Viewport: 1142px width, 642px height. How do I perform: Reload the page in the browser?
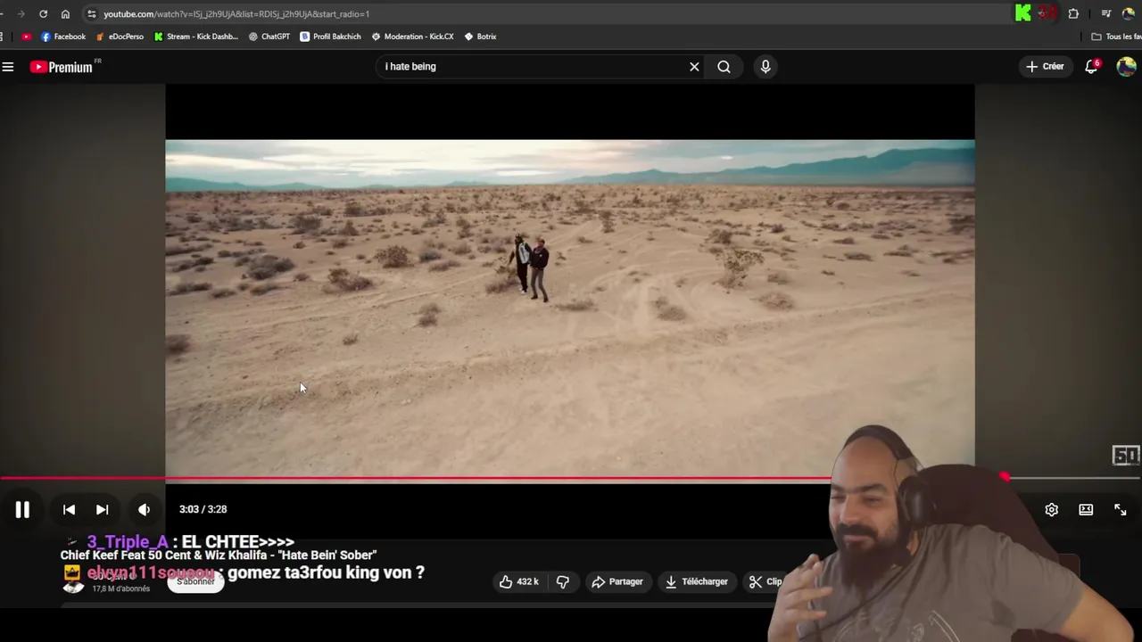point(43,13)
